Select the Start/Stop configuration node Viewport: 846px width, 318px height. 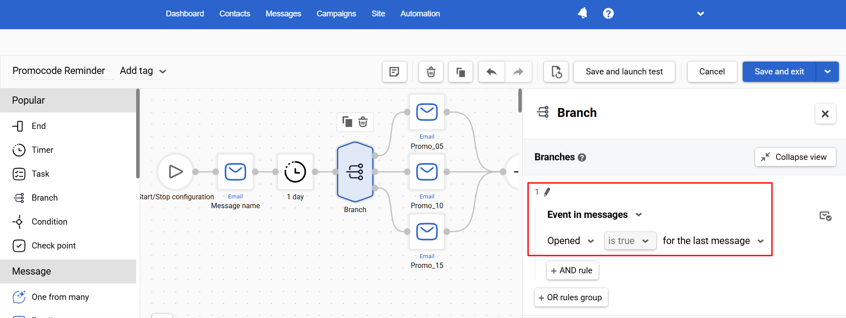[x=176, y=172]
